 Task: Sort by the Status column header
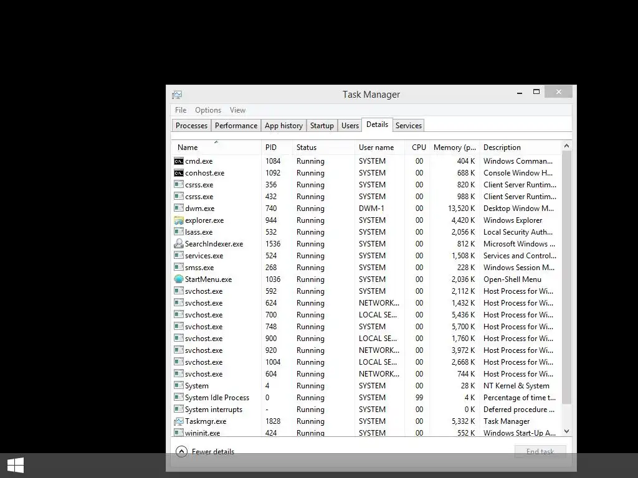tap(323, 147)
